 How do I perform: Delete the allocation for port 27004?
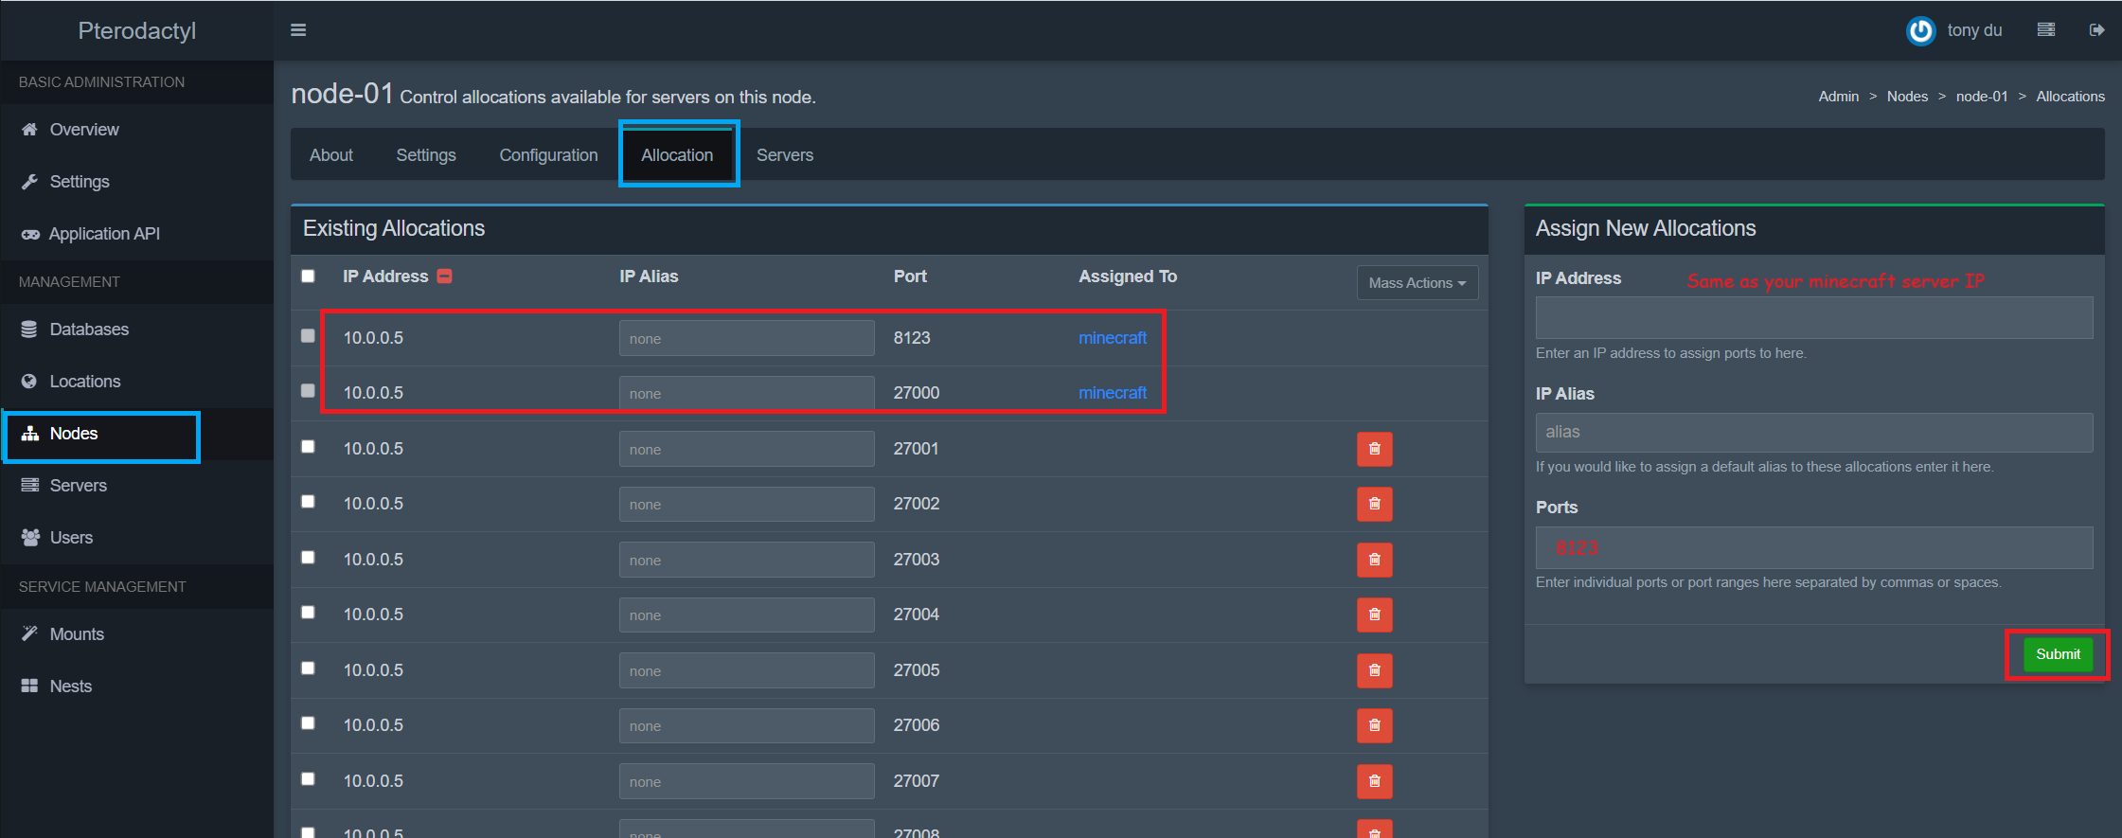1374,615
